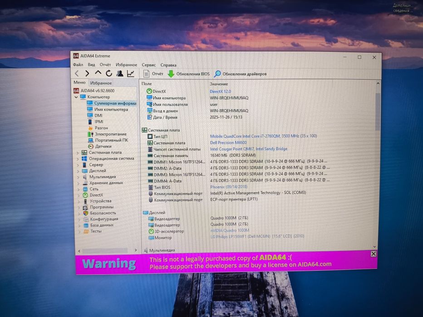Click the Конфигурация tree icon
The width and height of the screenshot is (423, 317).
[x=86, y=219]
